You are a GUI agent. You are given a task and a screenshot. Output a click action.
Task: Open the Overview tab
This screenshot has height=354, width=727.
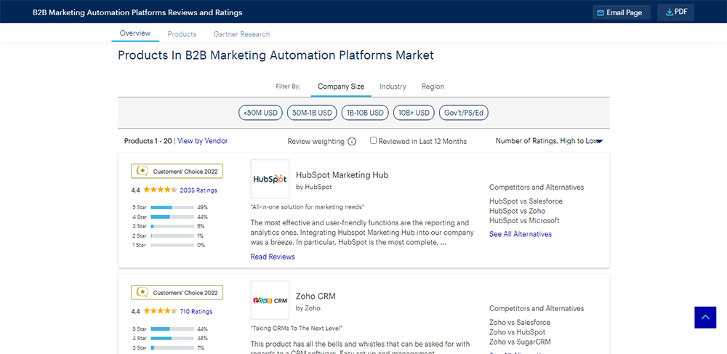[x=135, y=33]
